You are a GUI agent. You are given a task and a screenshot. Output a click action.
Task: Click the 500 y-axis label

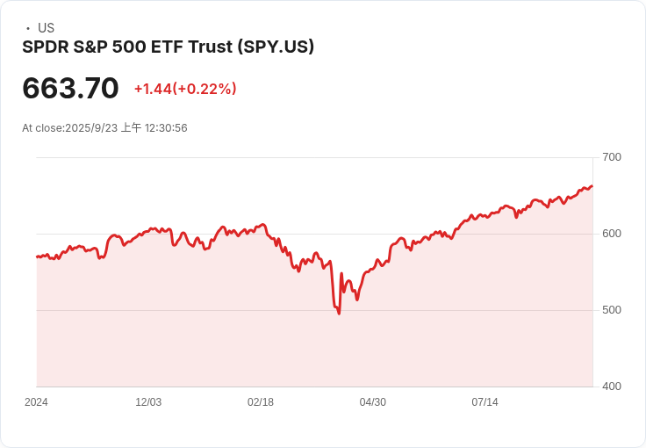[x=612, y=310]
